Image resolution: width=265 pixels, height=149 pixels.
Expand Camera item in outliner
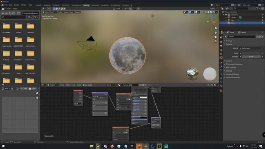tap(226, 17)
